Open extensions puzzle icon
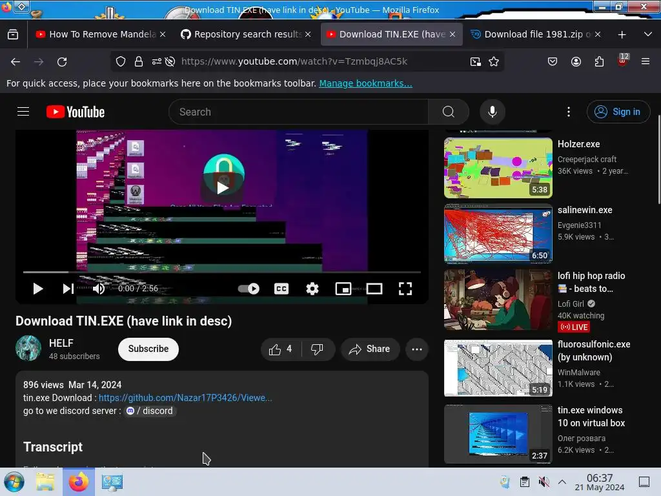Screen dimensions: 661x496 pos(599,61)
